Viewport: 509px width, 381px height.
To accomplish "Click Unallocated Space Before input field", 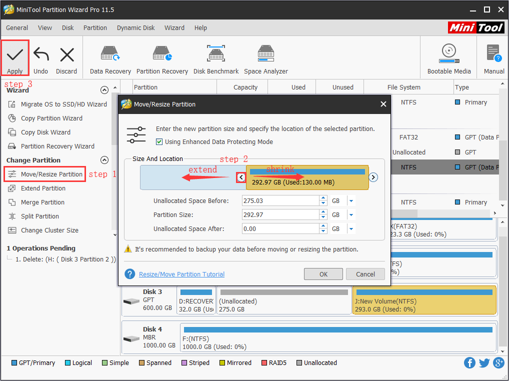I will [x=280, y=201].
